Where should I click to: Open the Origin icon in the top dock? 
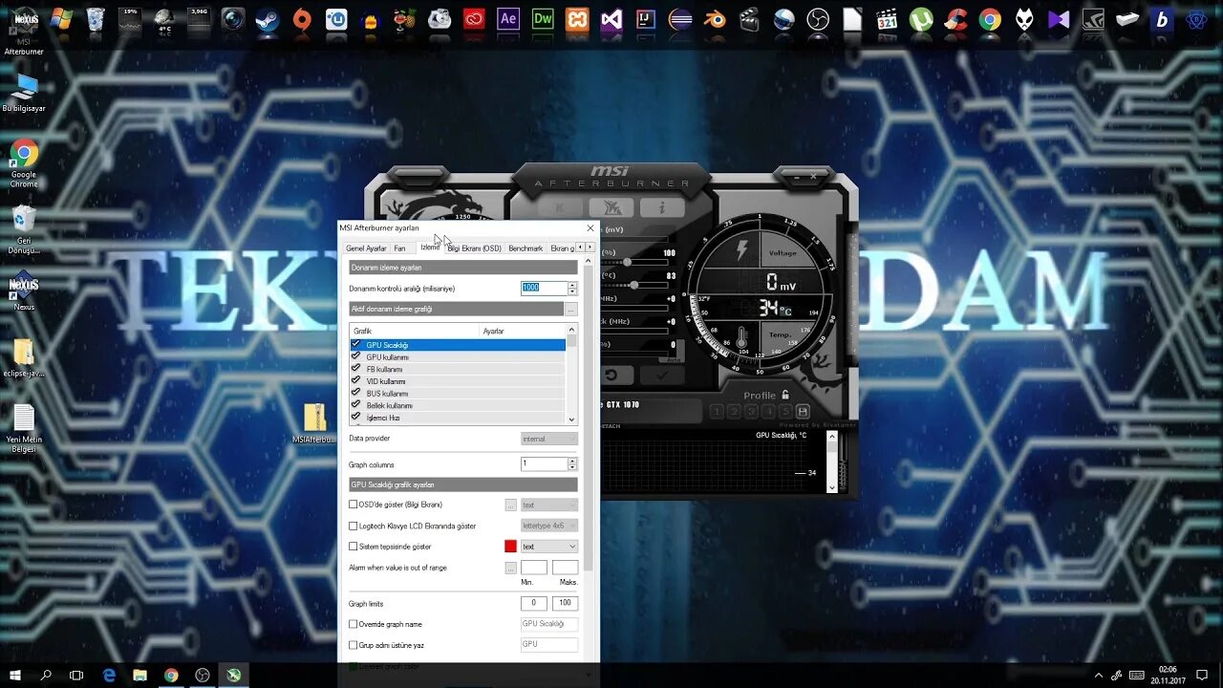(302, 19)
